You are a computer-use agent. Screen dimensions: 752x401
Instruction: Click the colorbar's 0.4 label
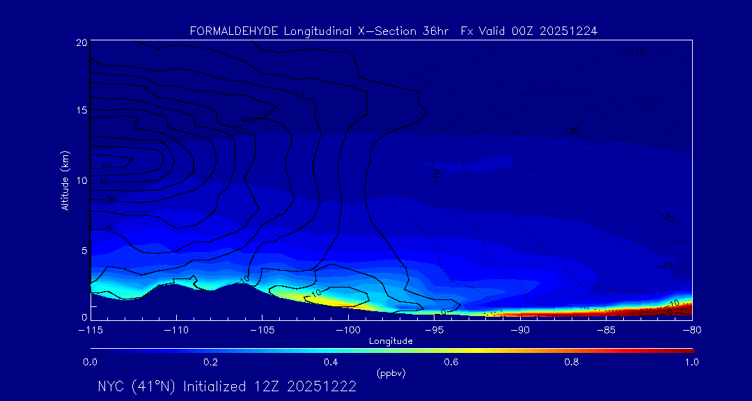click(331, 362)
